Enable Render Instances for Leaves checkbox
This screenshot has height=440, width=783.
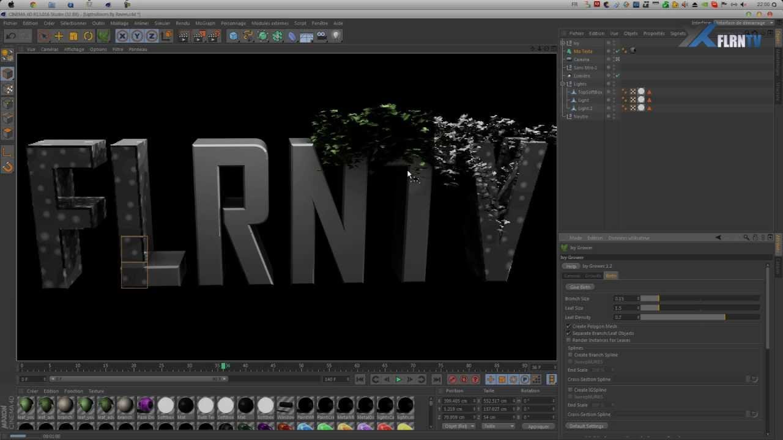[x=568, y=340]
